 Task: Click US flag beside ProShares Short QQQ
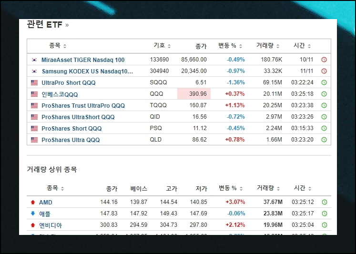click(34, 128)
